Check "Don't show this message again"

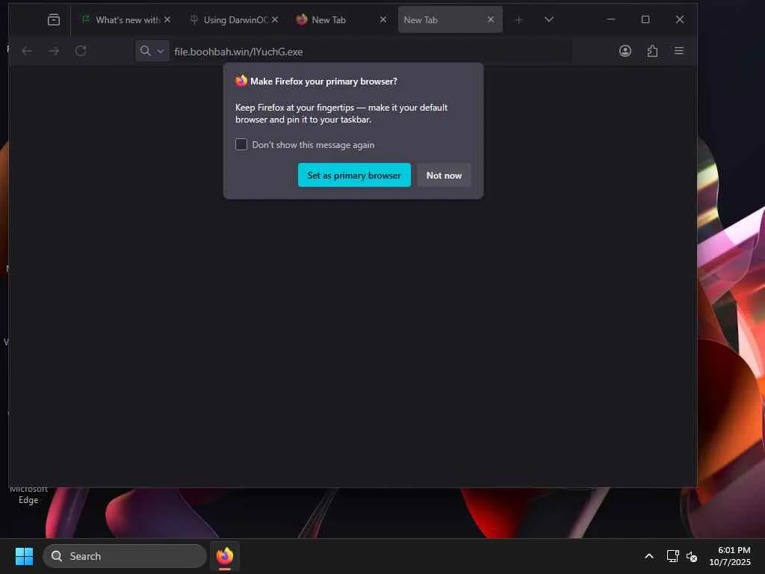point(241,144)
